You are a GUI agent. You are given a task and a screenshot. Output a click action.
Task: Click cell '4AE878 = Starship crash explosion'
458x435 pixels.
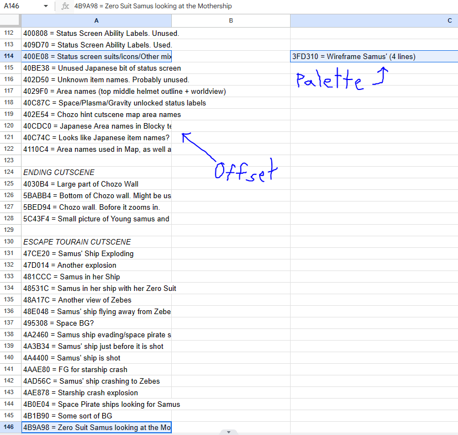96,392
